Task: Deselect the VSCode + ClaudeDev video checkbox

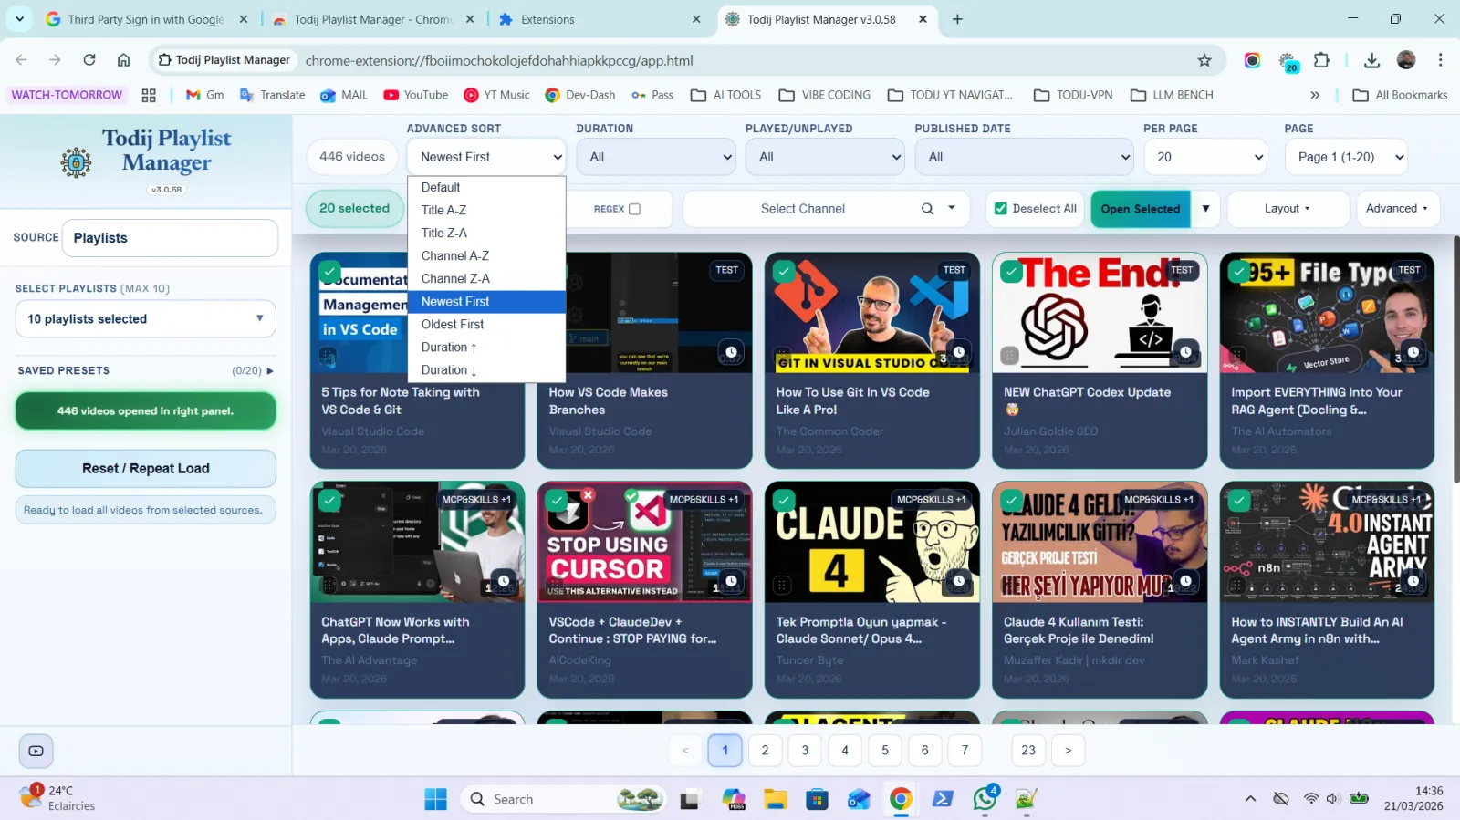Action: click(557, 500)
